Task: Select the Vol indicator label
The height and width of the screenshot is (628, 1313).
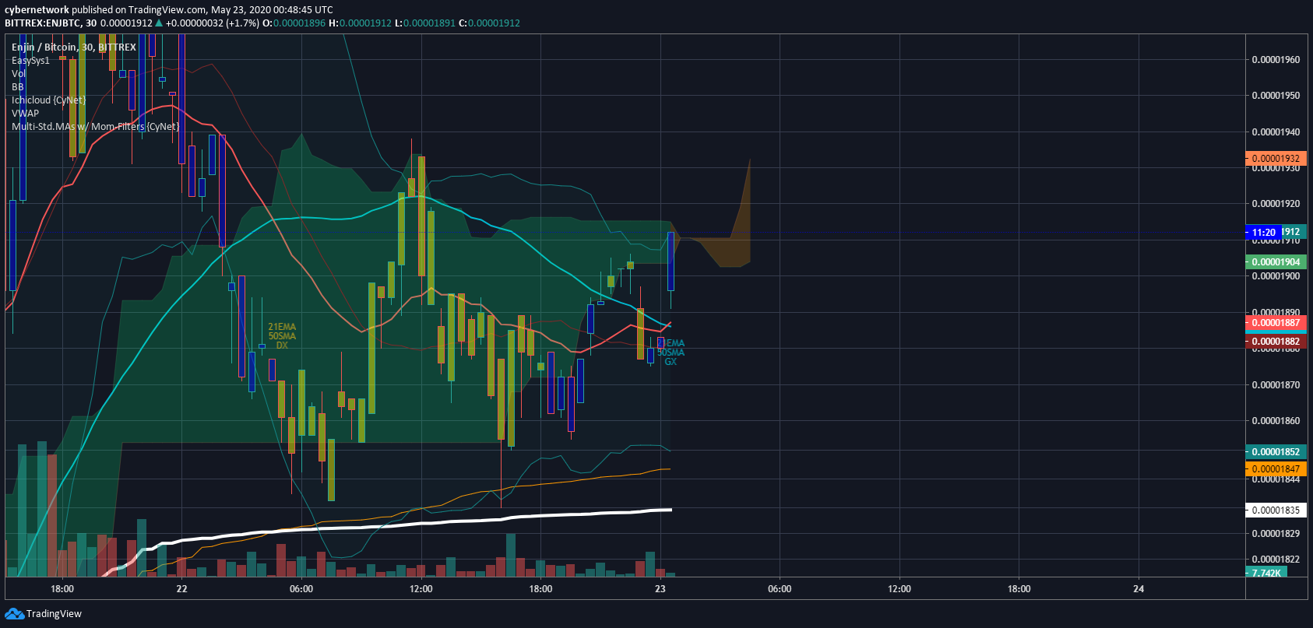Action: coord(19,74)
